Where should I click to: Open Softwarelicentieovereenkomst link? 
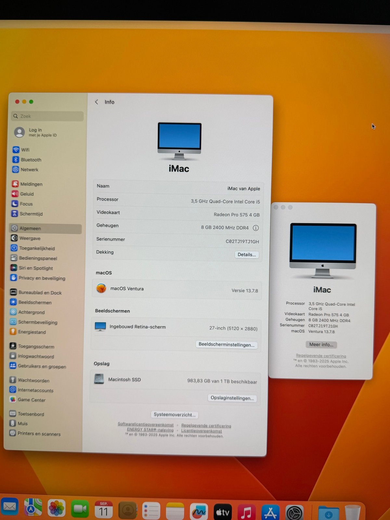click(146, 424)
